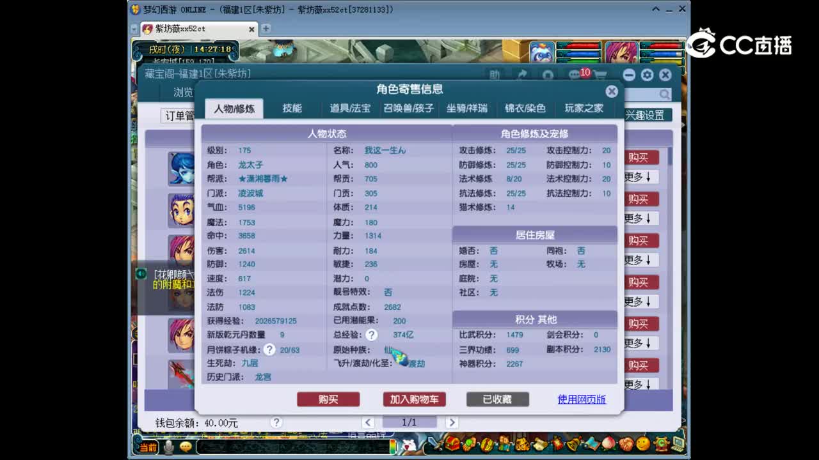Click the 1/1 page indicator

tap(409, 422)
